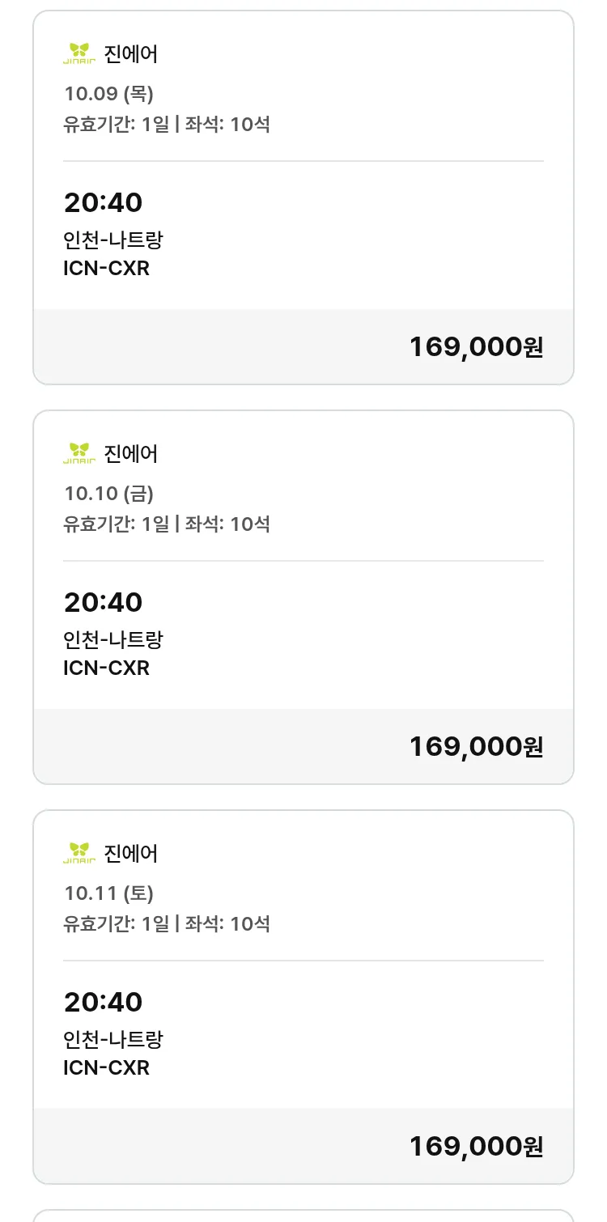Image resolution: width=607 pixels, height=1222 pixels.
Task: Click the ICN-CXR code on the 10.10 card
Action: (106, 668)
